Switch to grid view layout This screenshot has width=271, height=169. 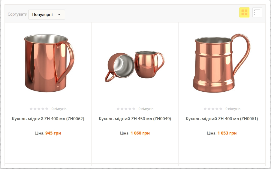[x=244, y=12]
